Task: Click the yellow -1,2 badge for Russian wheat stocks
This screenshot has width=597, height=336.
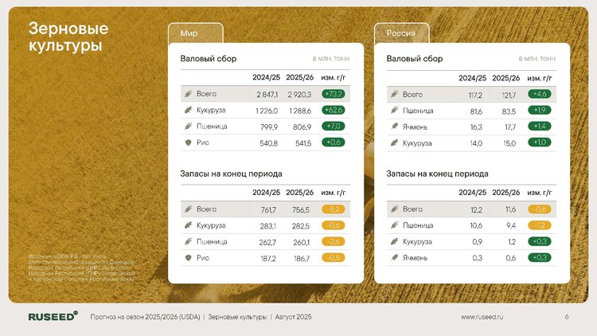Action: [x=540, y=225]
